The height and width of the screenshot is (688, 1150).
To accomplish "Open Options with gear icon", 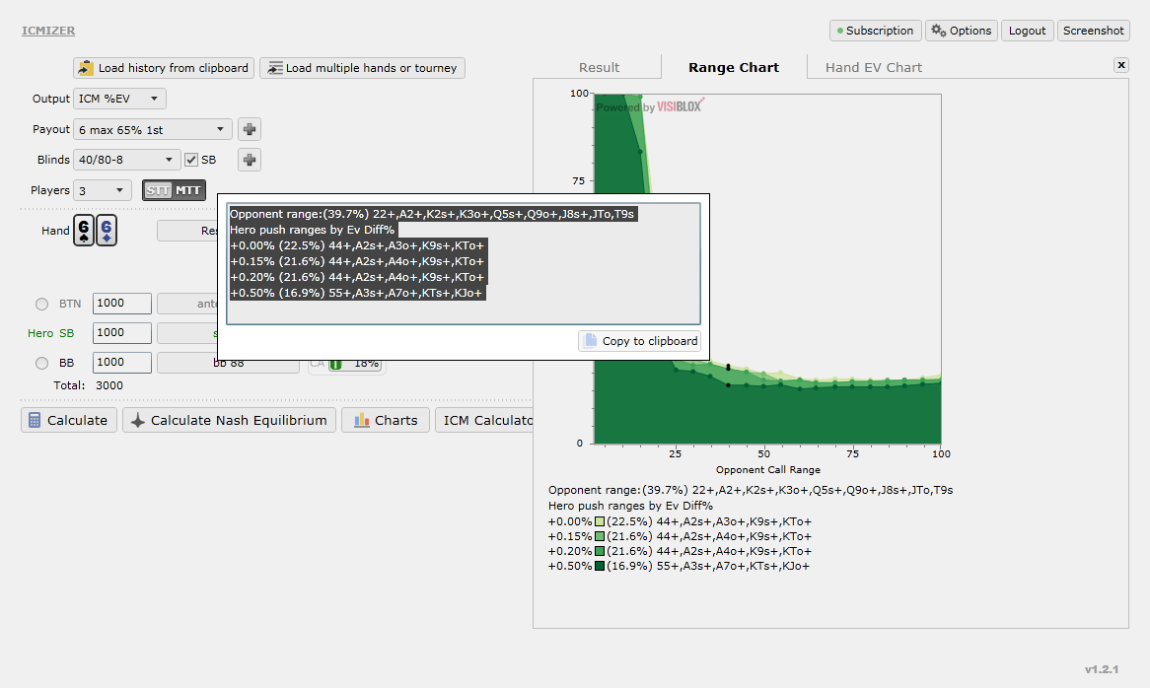I will (961, 31).
